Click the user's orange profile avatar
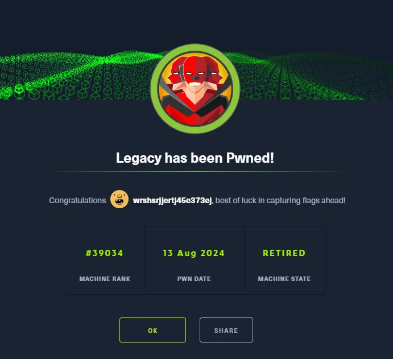 click(x=119, y=199)
